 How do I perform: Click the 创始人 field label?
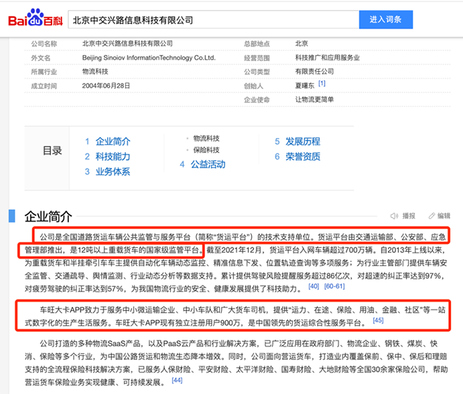(253, 86)
